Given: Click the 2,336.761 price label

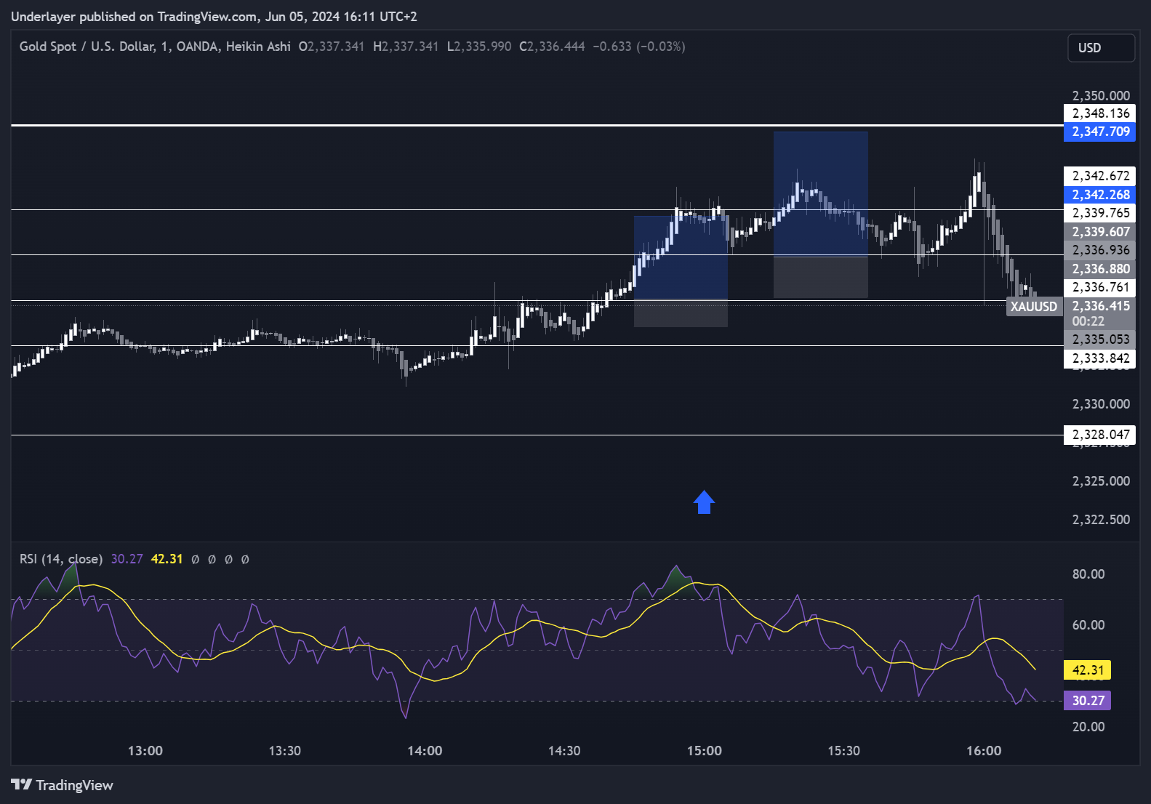Looking at the screenshot, I should (1099, 287).
